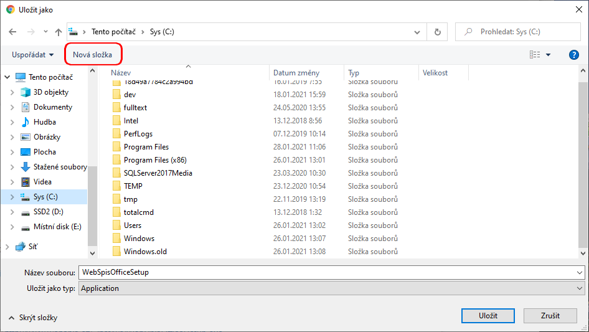
Task: Click the Nová složka button
Action: click(93, 55)
